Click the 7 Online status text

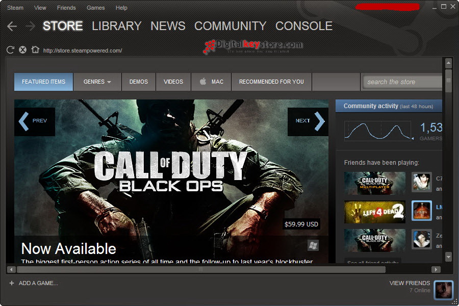point(420,290)
